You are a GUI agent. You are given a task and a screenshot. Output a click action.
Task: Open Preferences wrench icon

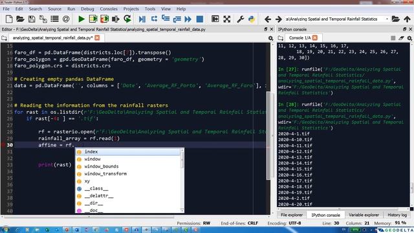240,19
